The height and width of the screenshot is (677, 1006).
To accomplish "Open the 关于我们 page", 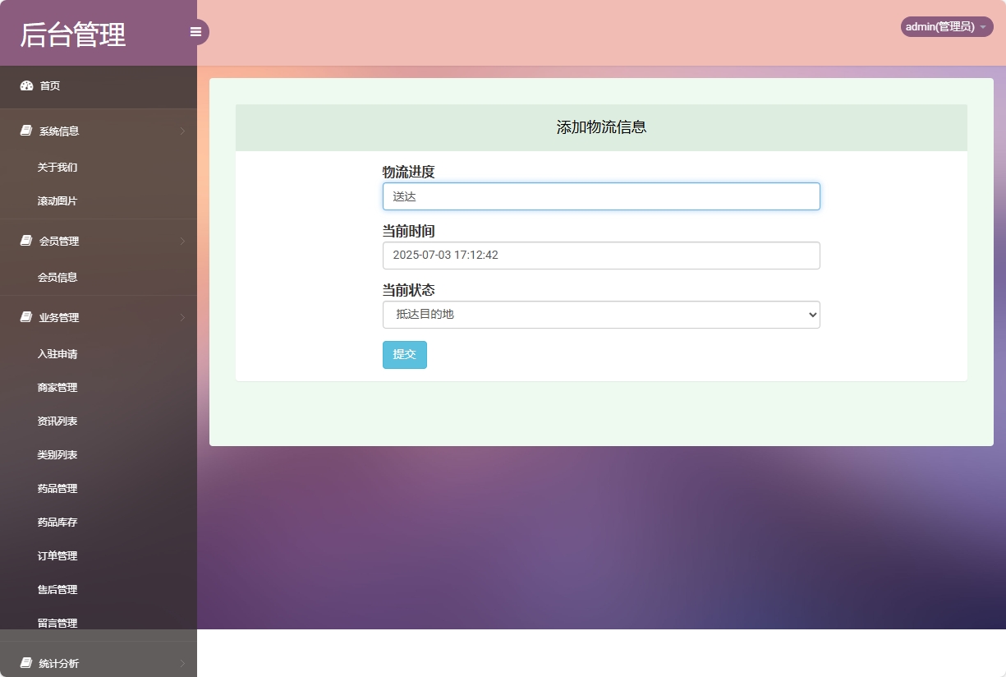I will [x=57, y=167].
